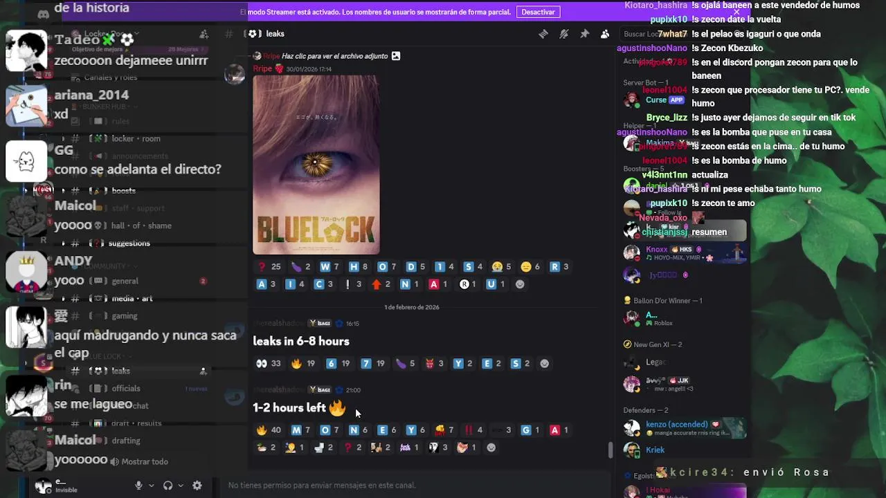Toggle the H reaction with 8
The width and height of the screenshot is (886, 498).
pyautogui.click(x=358, y=267)
